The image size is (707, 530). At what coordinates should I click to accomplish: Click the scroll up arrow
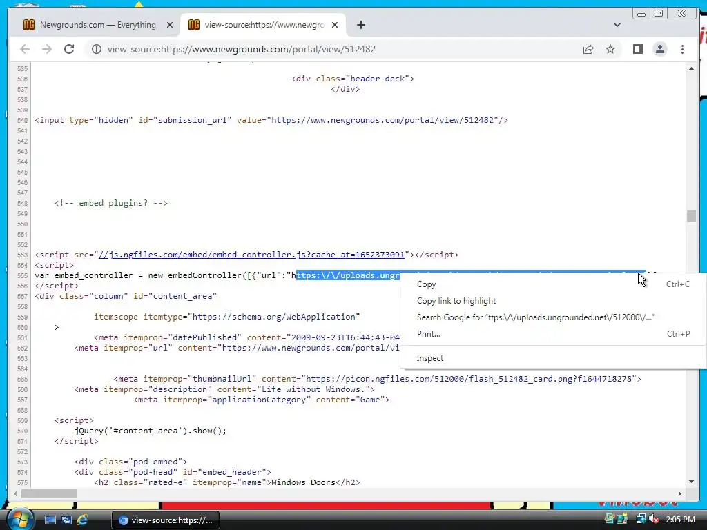691,68
